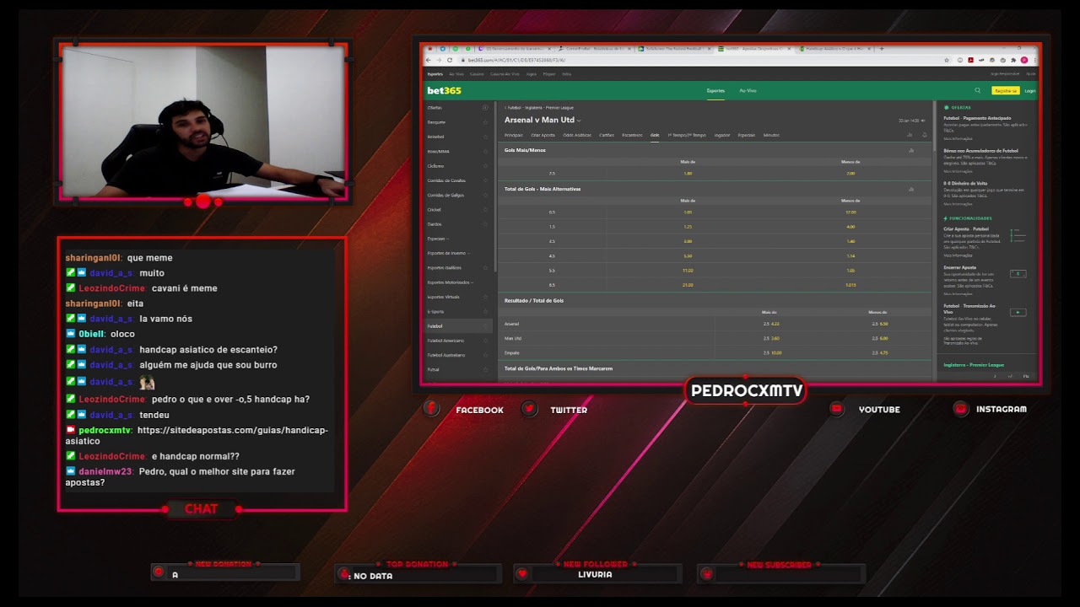This screenshot has height=607, width=1080.
Task: Switch to the Cartões market tab
Action: click(607, 135)
